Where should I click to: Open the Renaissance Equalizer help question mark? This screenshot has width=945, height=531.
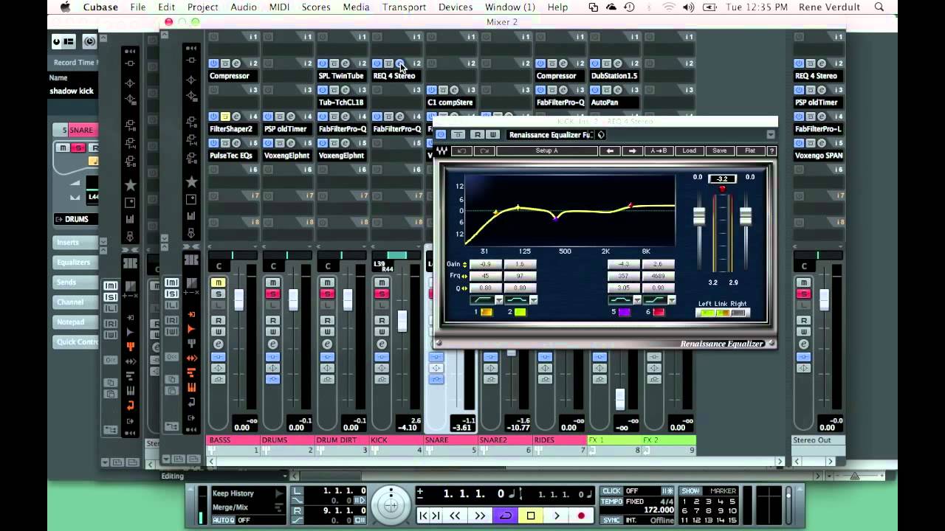(x=772, y=150)
